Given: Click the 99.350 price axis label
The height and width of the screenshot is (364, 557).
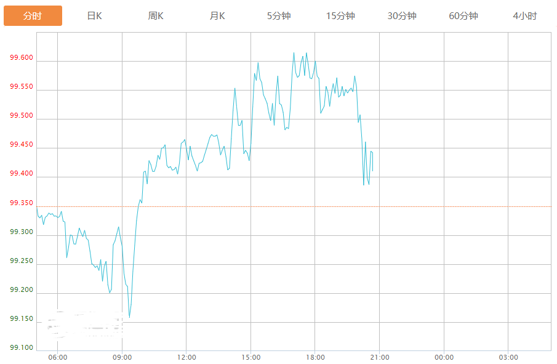Looking at the screenshot, I should 22,203.
